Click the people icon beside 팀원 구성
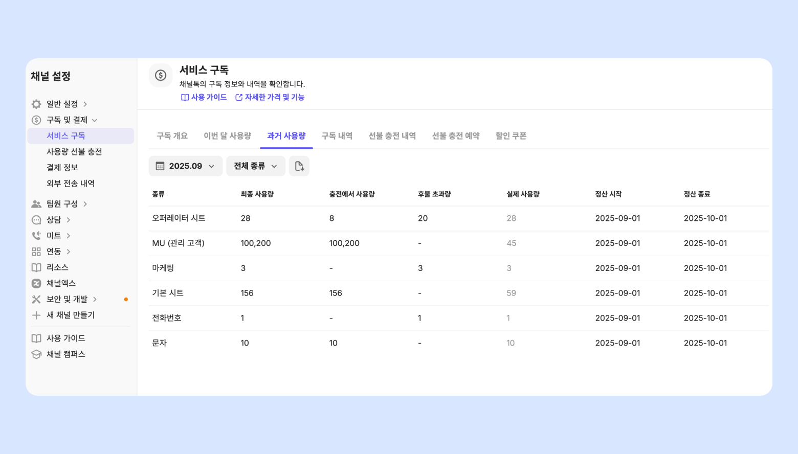 [x=36, y=204]
